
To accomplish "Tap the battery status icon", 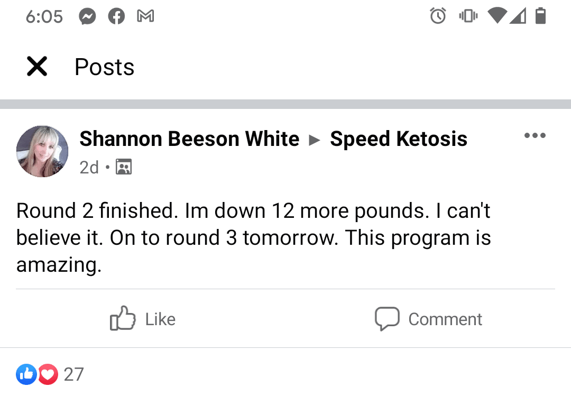I will 540,16.
